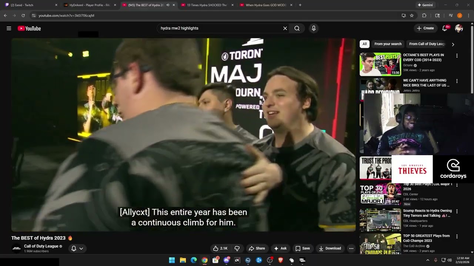
Task: Open options for Scump Reacts video
Action: [457, 212]
